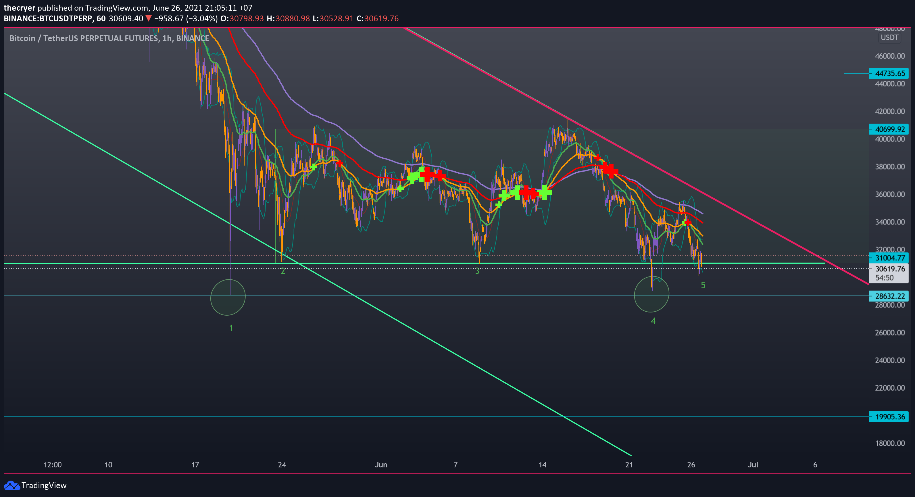Click the high value H:30880.98
The image size is (915, 497).
(288, 18)
